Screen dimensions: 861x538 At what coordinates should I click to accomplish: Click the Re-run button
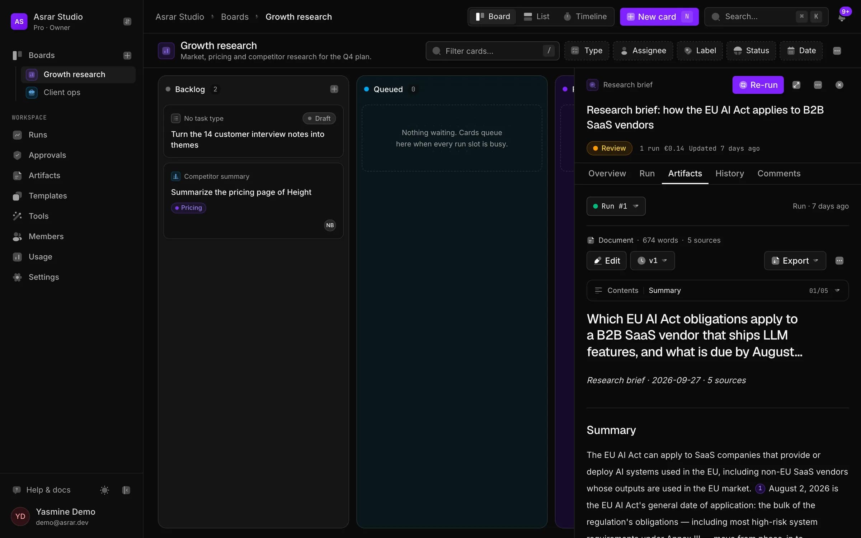[x=758, y=85]
